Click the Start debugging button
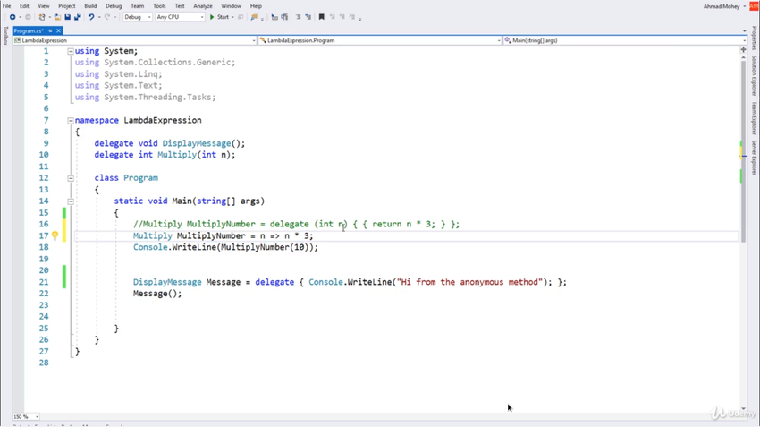Viewport: 760px width, 427px height. pos(220,17)
